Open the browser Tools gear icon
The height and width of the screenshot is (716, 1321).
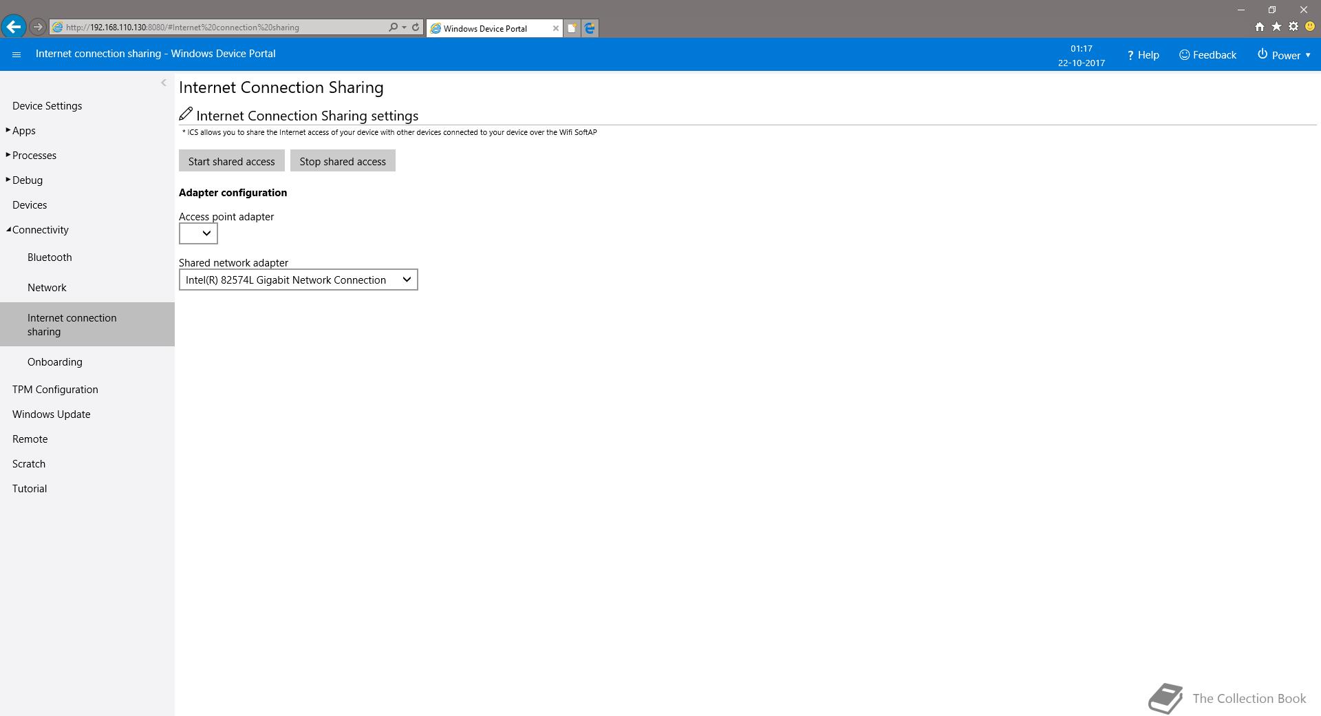(x=1293, y=27)
